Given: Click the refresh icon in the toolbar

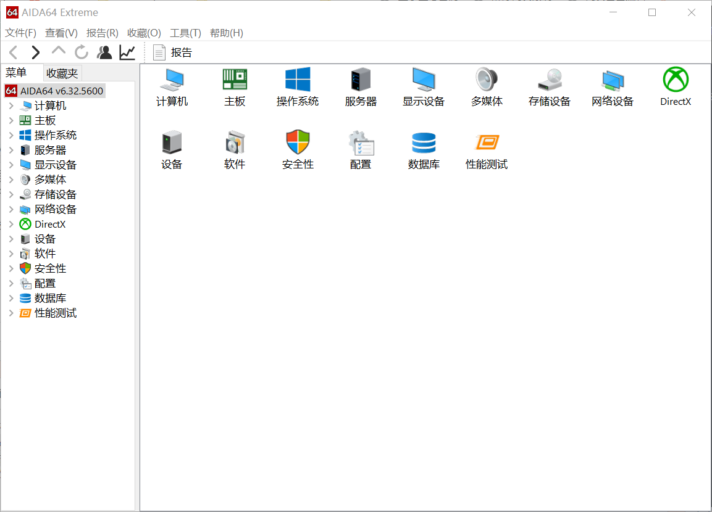Looking at the screenshot, I should (x=82, y=52).
